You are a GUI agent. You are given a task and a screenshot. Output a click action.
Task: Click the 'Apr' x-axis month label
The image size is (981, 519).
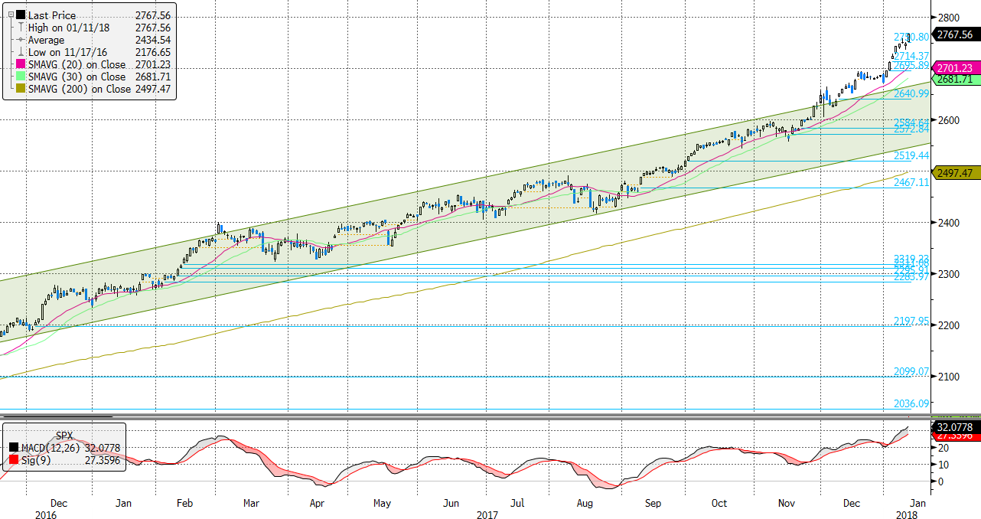click(318, 504)
